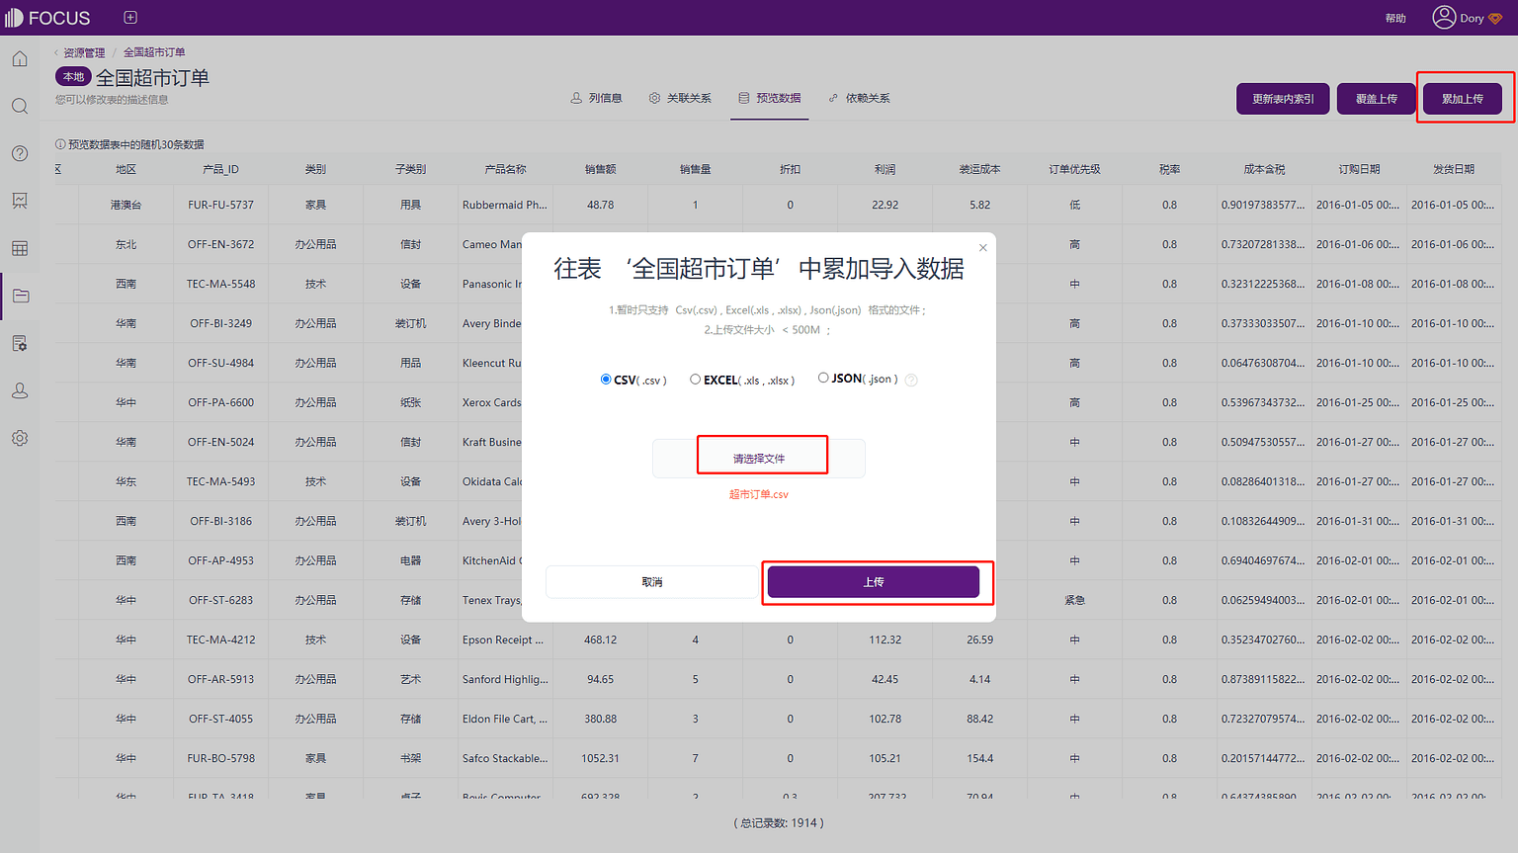Open the table grid icon in sidebar
1518x853 pixels.
tap(20, 248)
